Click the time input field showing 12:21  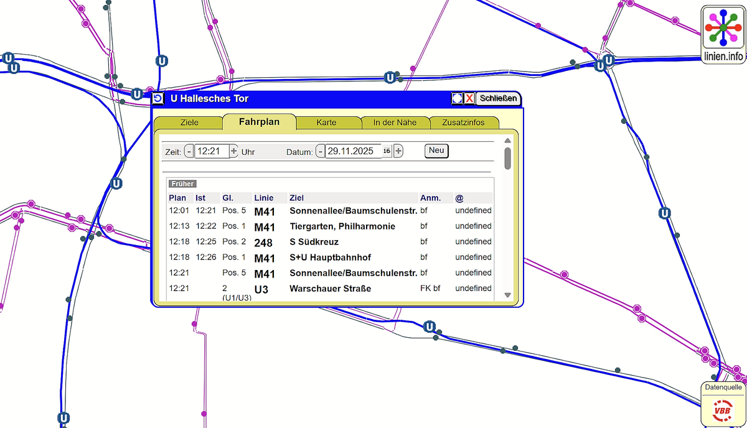pyautogui.click(x=211, y=151)
